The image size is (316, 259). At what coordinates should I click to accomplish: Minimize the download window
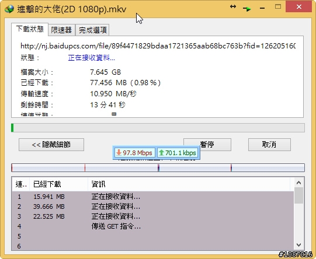pyautogui.click(x=262, y=8)
